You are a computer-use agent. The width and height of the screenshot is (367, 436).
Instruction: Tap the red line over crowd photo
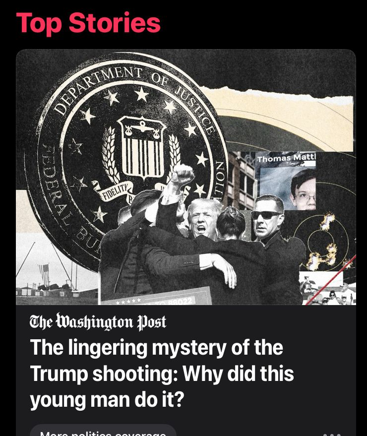click(331, 280)
